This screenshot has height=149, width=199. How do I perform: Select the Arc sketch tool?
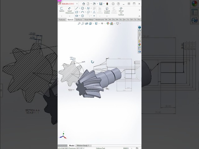pos(82,12)
